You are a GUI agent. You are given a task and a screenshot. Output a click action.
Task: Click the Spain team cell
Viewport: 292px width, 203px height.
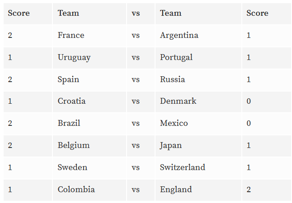(89, 79)
